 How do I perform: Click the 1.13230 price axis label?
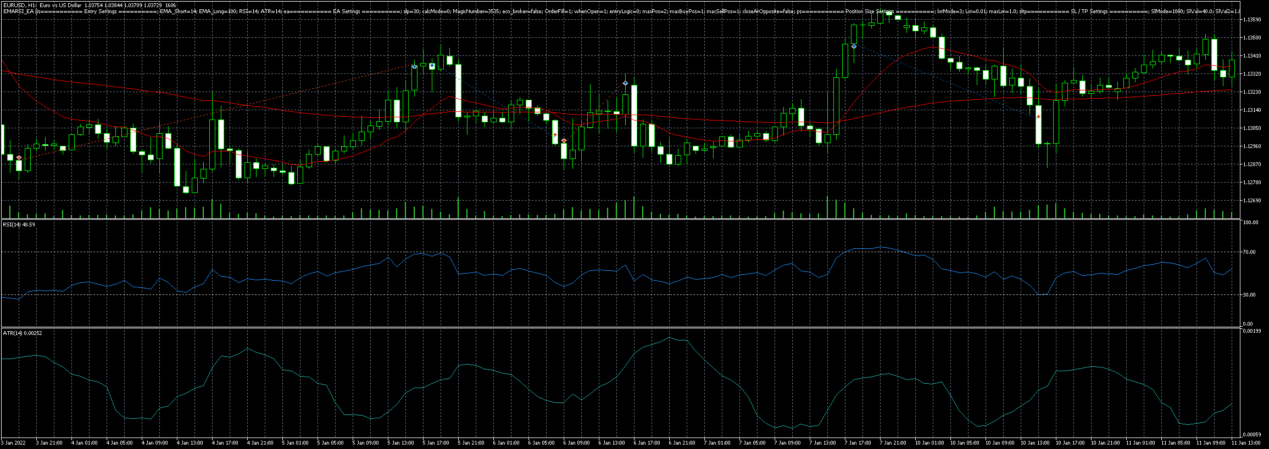tap(1253, 92)
